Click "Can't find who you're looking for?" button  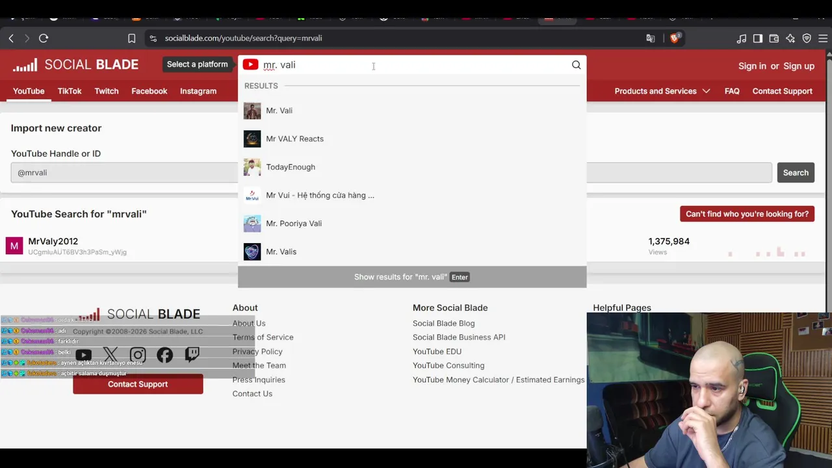[747, 214]
